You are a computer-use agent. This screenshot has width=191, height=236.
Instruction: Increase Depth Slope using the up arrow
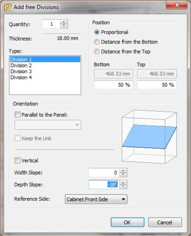point(123,183)
